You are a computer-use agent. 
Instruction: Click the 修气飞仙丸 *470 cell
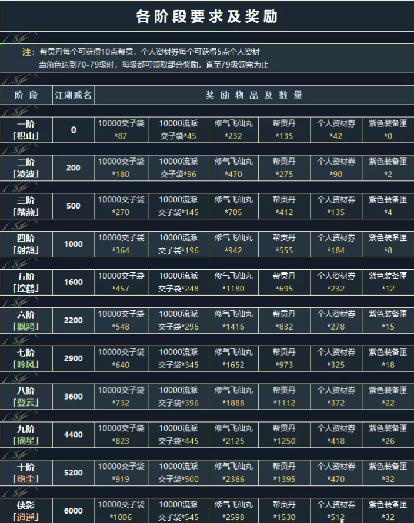(x=233, y=168)
